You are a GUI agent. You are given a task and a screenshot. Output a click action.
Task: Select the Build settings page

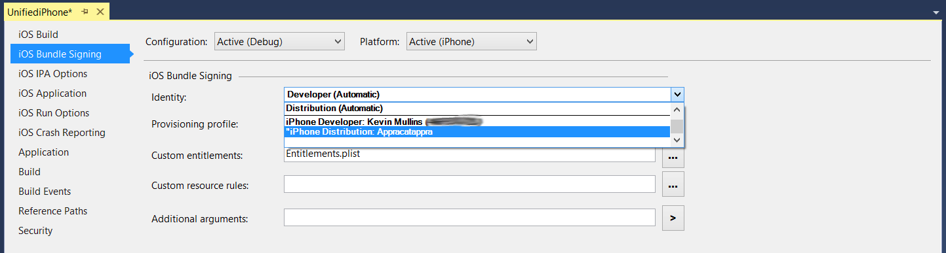click(30, 171)
